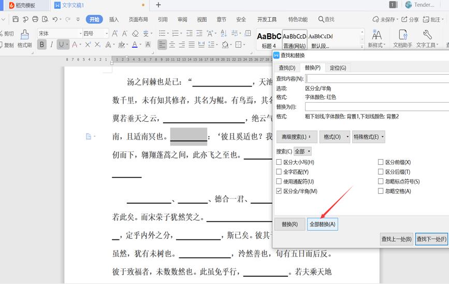Undo the last action
Viewport: 449px width, 284px height.
55,19
